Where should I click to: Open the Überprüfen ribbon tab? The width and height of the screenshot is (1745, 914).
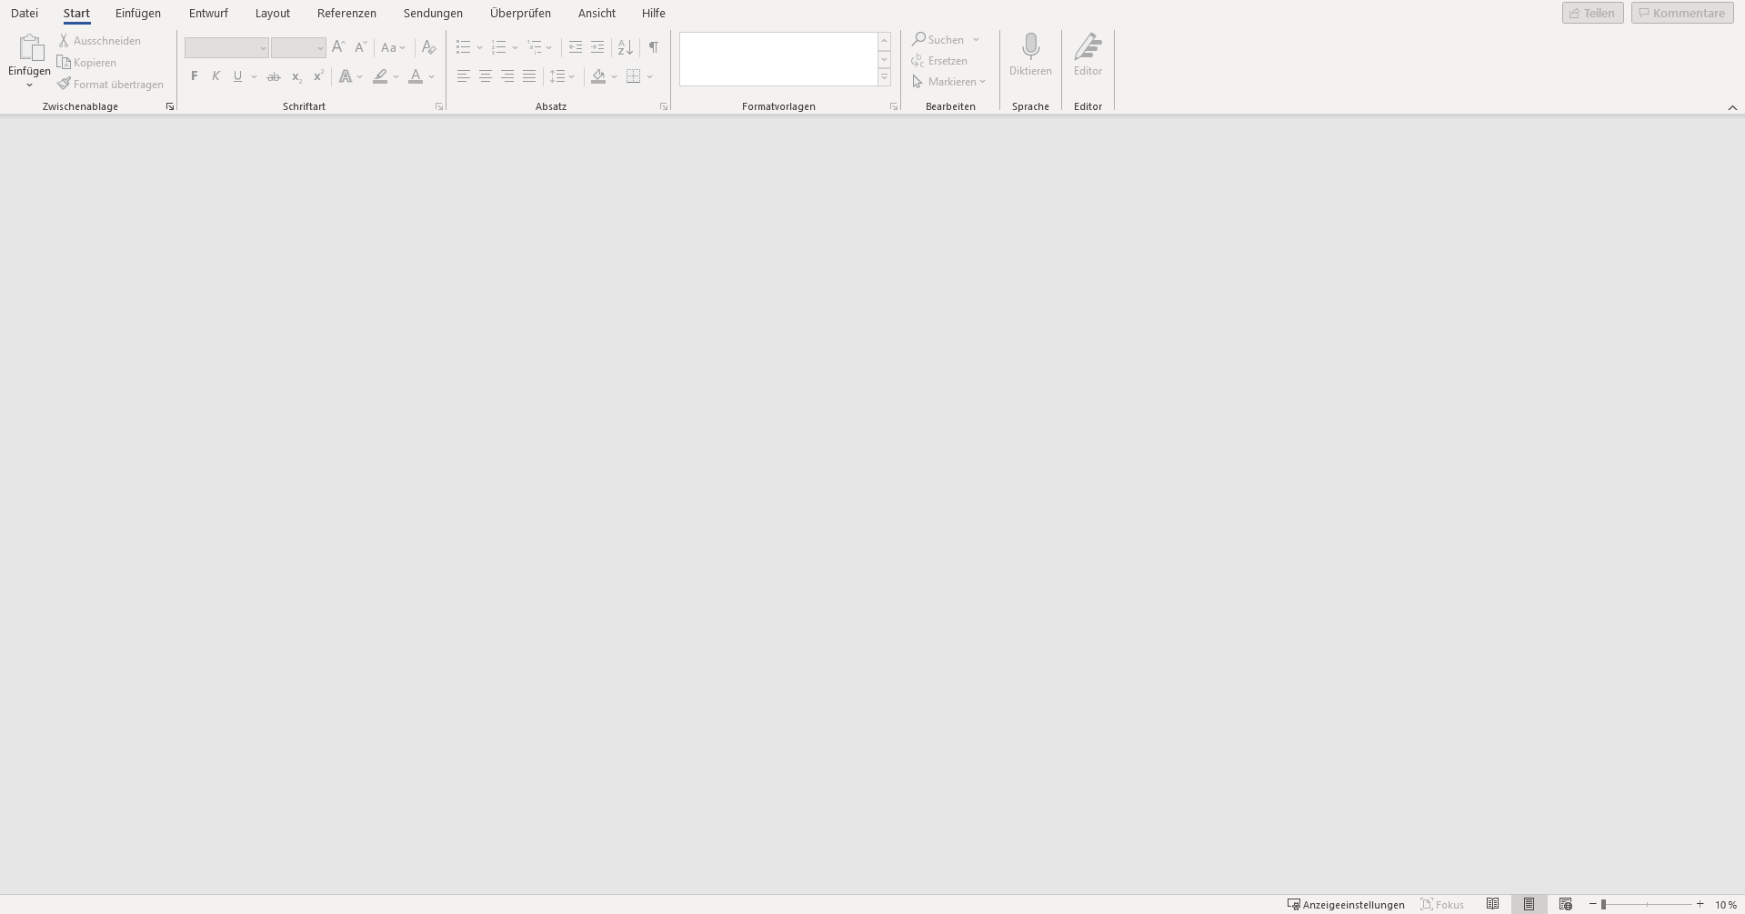click(520, 13)
